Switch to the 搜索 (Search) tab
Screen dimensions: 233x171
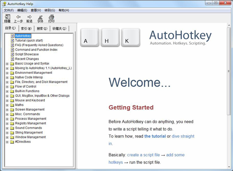pos(42,28)
